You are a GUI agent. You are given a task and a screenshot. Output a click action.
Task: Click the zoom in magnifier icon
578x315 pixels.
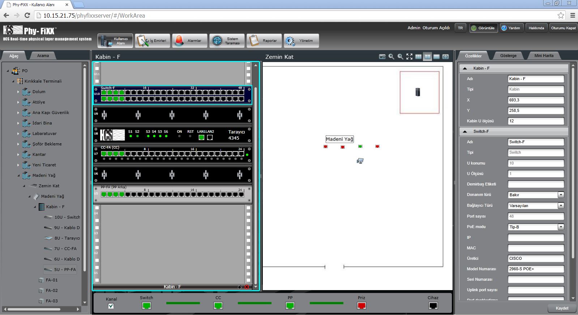pos(391,57)
